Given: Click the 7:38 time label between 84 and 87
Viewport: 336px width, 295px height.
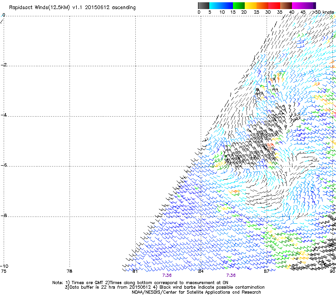Looking at the screenshot, I should 231,275.
